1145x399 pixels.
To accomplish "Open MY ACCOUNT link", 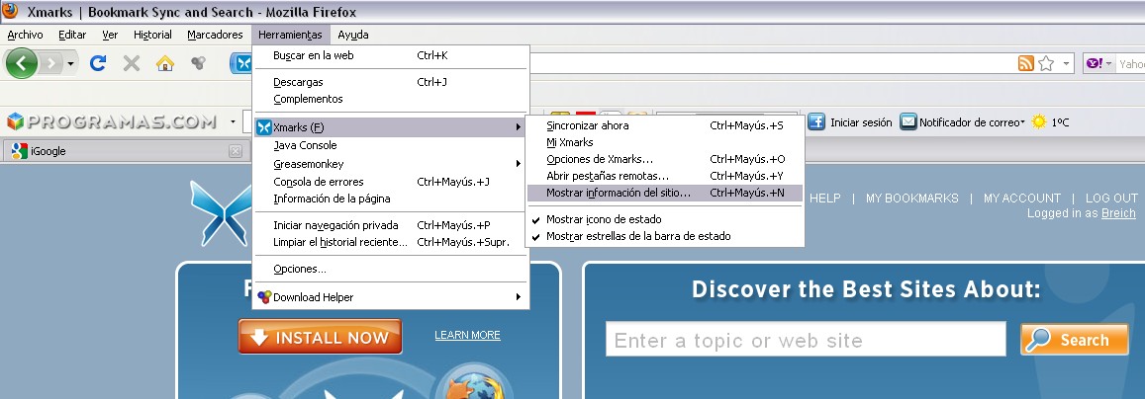I will pos(1021,199).
